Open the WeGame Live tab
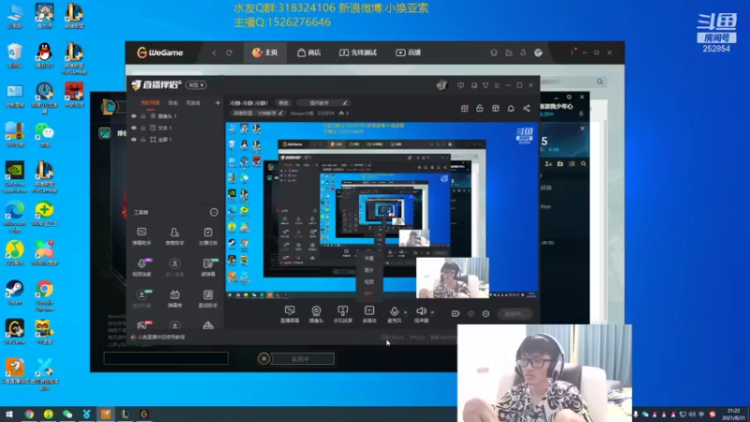The height and width of the screenshot is (422, 750). pyautogui.click(x=409, y=53)
